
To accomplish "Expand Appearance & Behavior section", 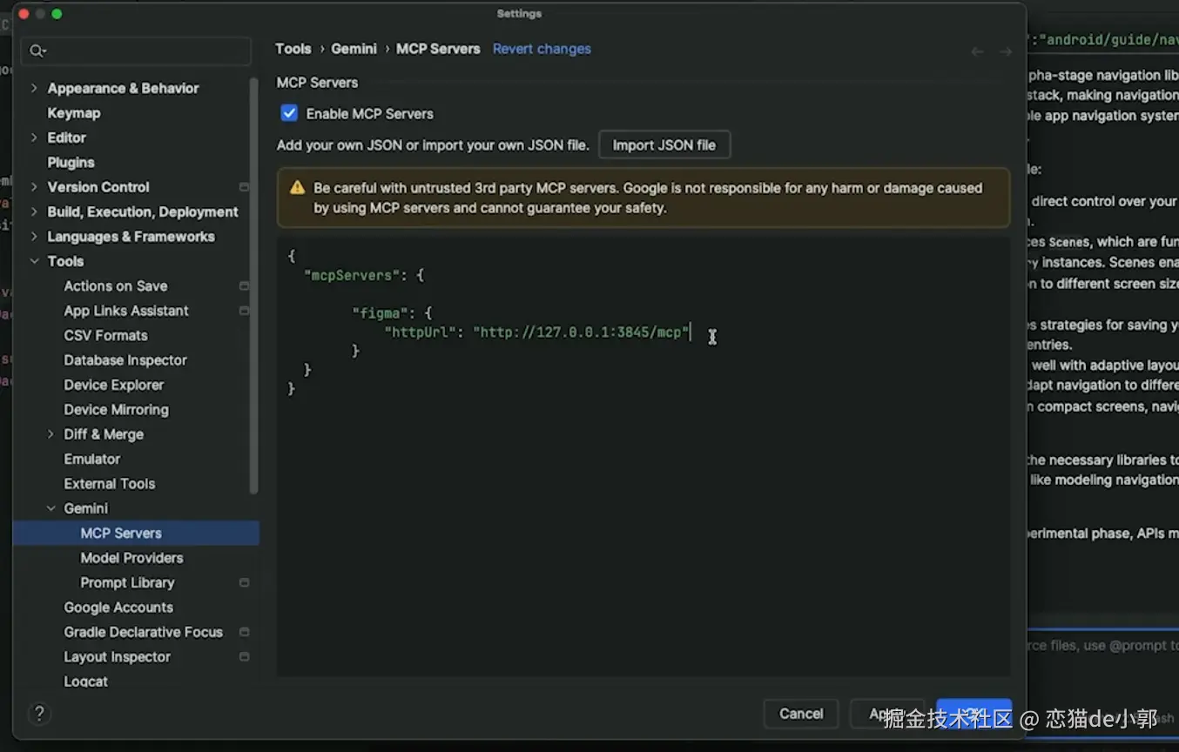I will click(x=34, y=88).
